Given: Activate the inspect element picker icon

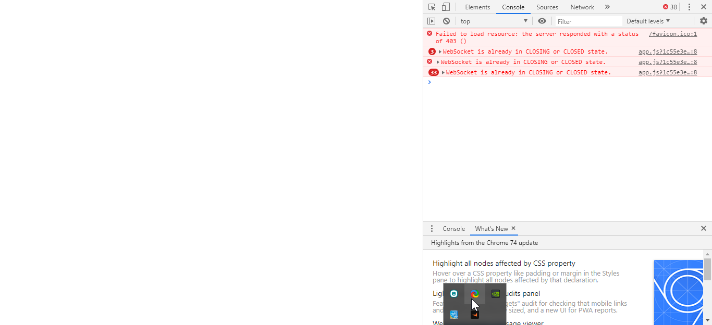Looking at the screenshot, I should [x=432, y=7].
